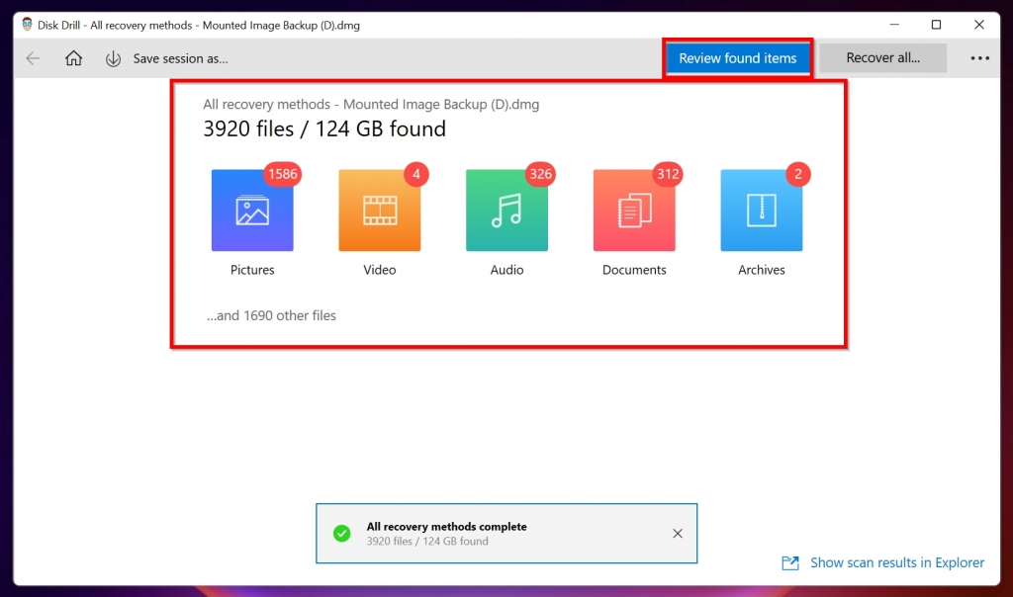The image size is (1013, 597).
Task: Click Recover all
Action: [881, 58]
